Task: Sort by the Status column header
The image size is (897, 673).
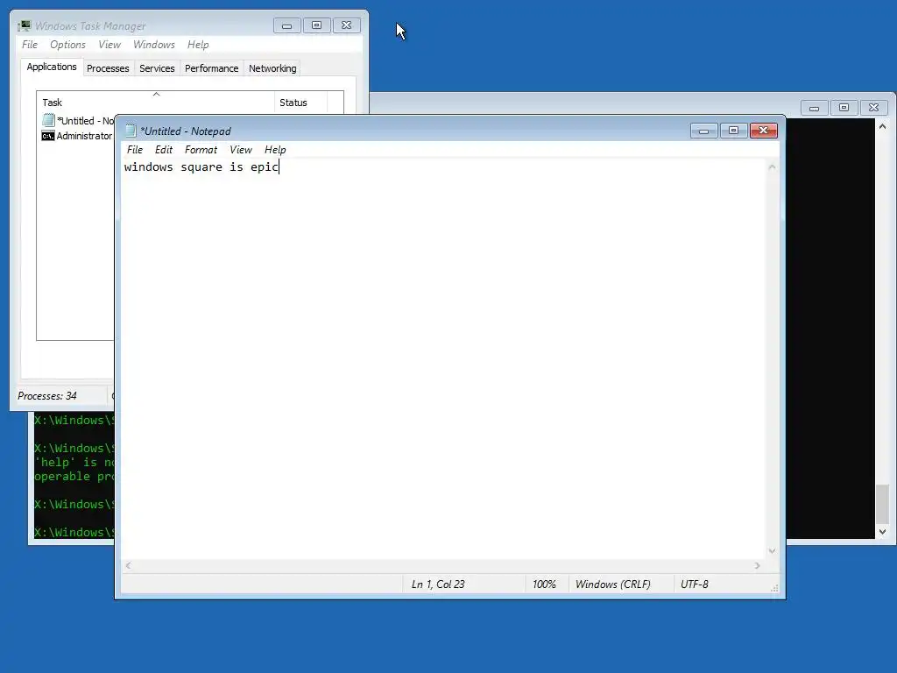Action: coord(301,102)
